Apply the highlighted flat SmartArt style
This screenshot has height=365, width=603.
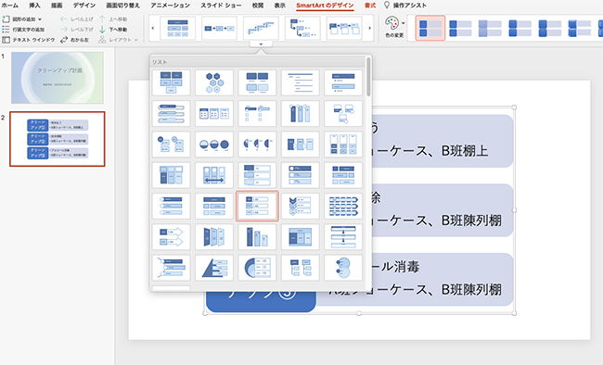coord(430,28)
